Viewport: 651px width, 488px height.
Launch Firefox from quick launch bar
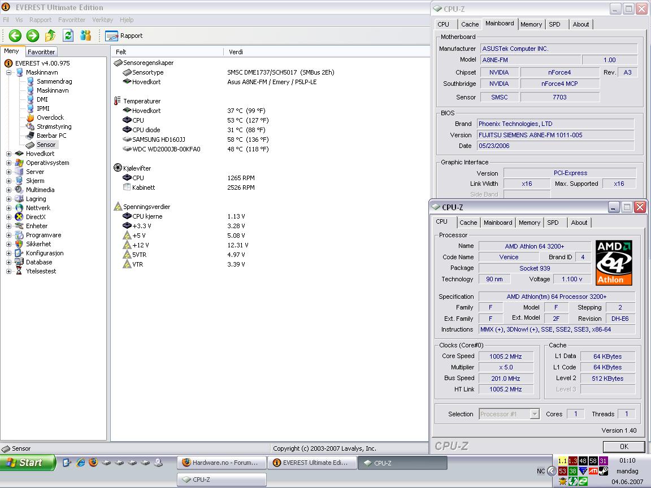coord(93,462)
